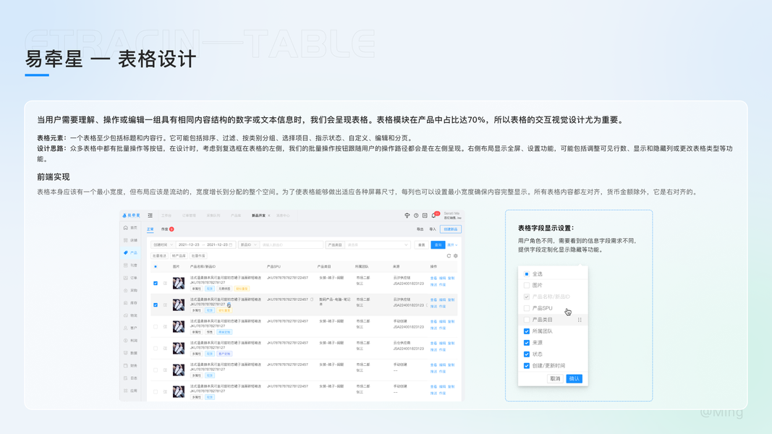The height and width of the screenshot is (434, 772).
Task: Open the 产品类目 select dropdown
Action: pos(377,244)
